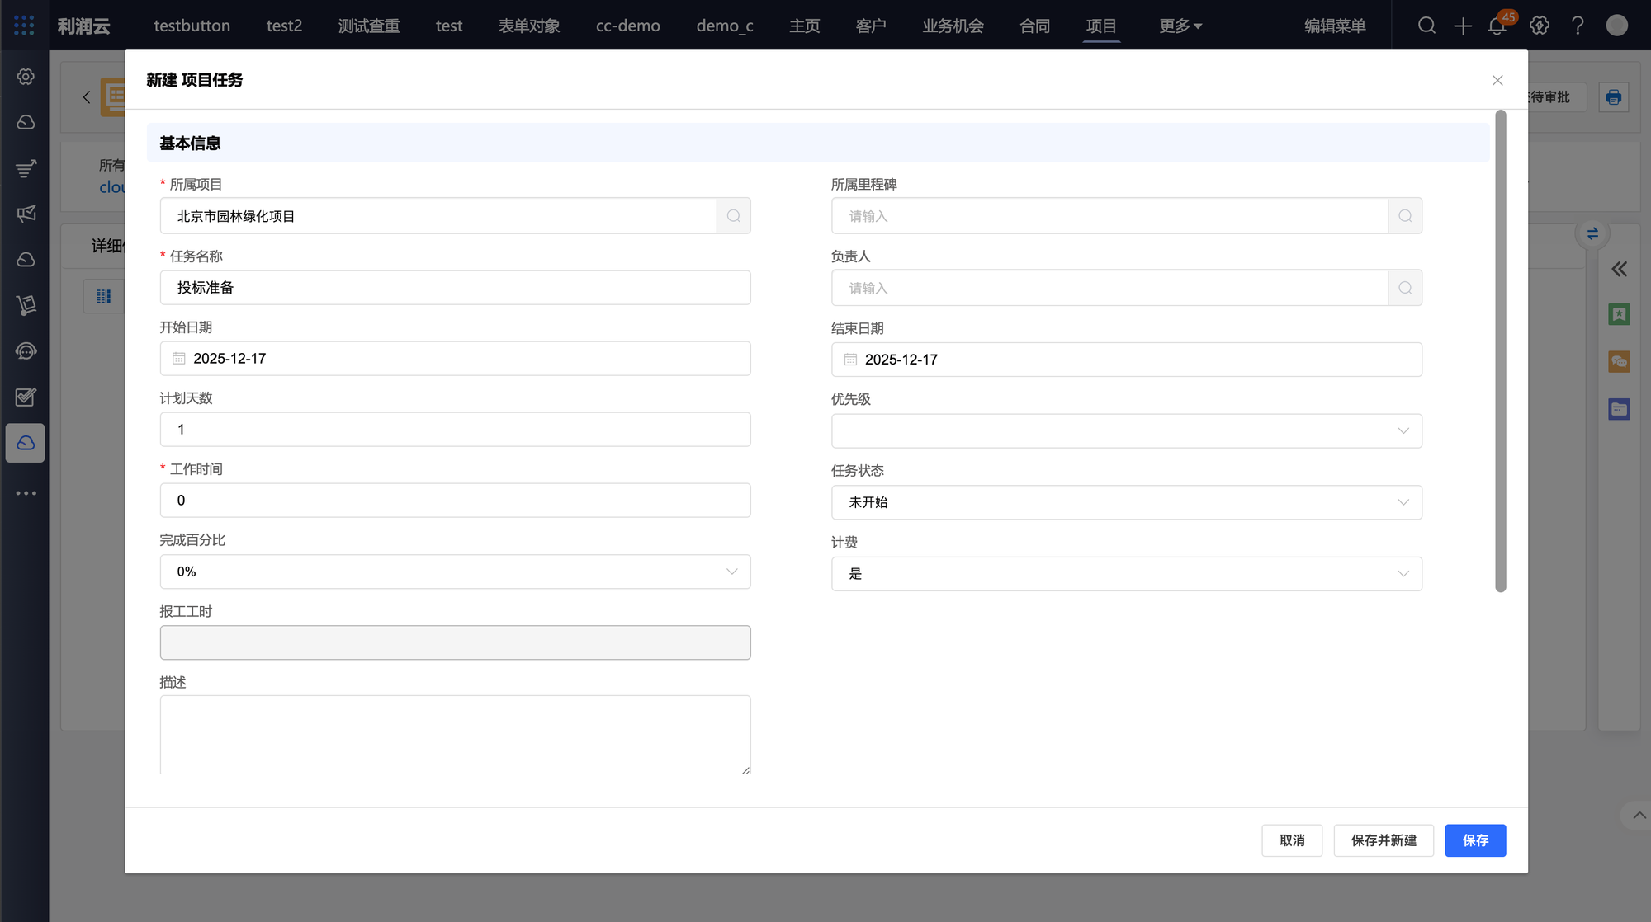
Task: Click the 保存并新建 button
Action: pos(1383,840)
